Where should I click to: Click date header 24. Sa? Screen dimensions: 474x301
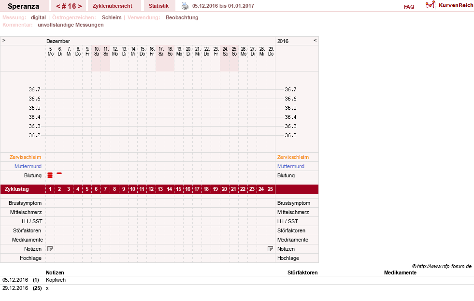[x=225, y=51]
